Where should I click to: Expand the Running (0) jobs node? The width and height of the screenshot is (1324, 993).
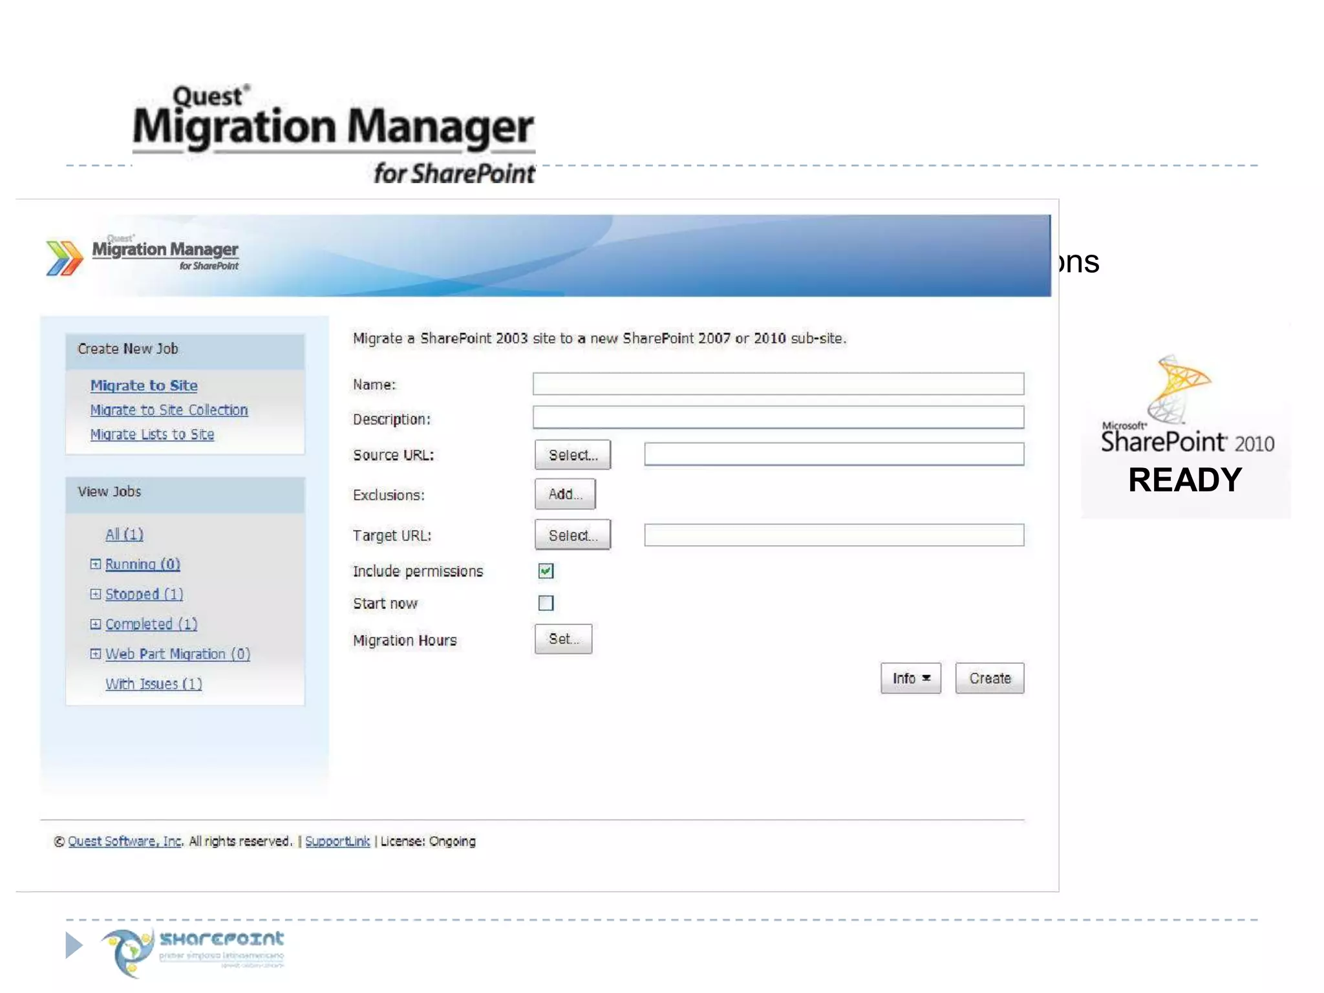(x=95, y=564)
